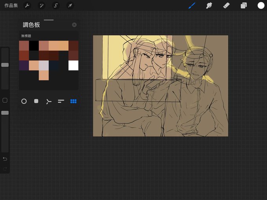267x200 pixels.
Task: Click the brush size slider handle
Action: pyautogui.click(x=5, y=65)
